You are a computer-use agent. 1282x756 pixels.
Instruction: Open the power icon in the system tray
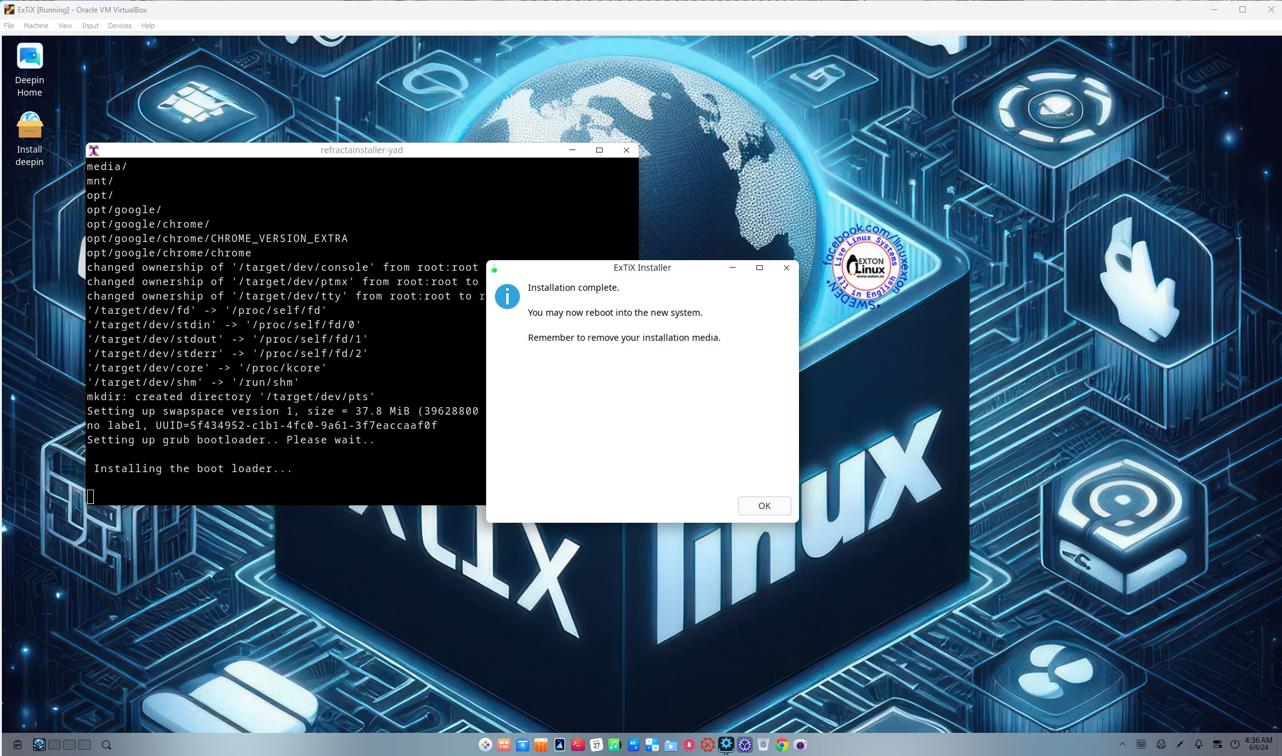point(1235,744)
